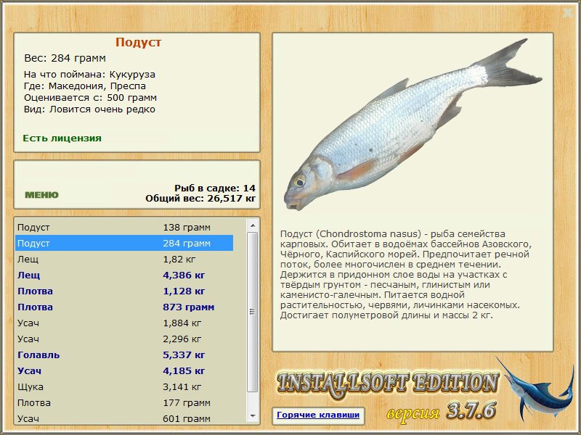
Task: Select the Усач 2,296 кг row
Action: click(x=124, y=339)
